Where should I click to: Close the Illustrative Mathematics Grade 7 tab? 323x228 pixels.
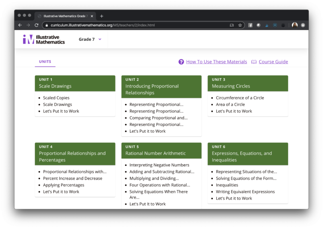[x=92, y=16]
